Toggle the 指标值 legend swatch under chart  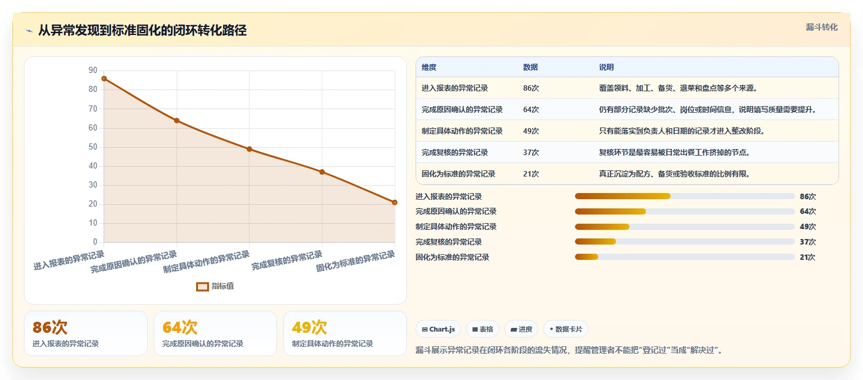(x=202, y=286)
